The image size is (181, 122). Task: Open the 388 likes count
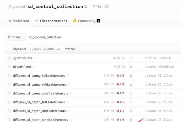pyautogui.click(x=106, y=6)
